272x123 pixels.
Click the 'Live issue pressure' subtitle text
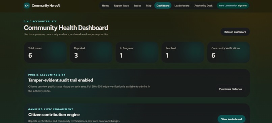click(66, 34)
